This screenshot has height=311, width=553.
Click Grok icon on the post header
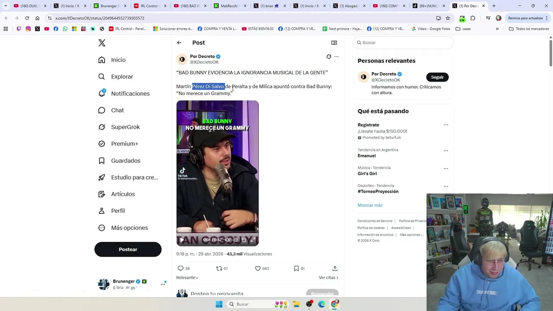(329, 57)
